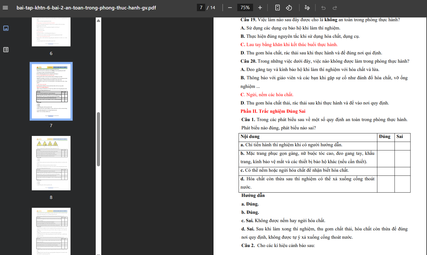427x255 pixels.
Task: Click 'Hướng dẫn' heading text
Action: [x=253, y=195]
